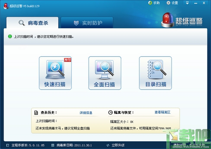The image size is (211, 149).
Task: Click 立即升级 to update now
Action: coord(118,145)
